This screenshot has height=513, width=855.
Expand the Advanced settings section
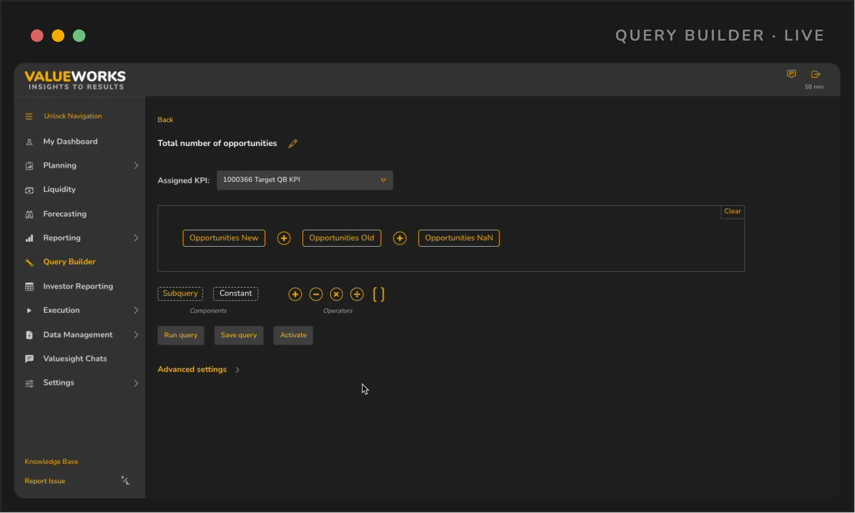coord(198,370)
